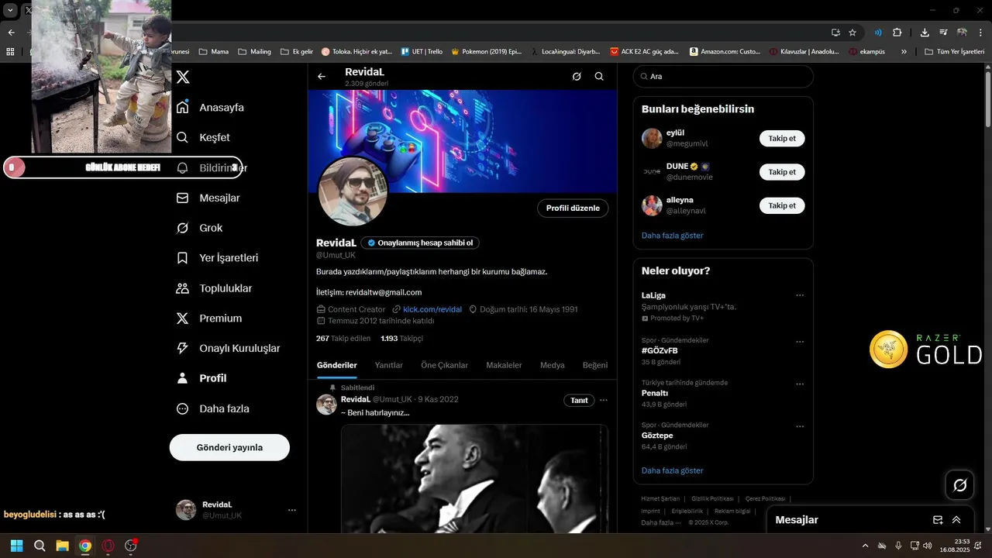Screen dimensions: 992x558
Task: Click the search icon in profile header
Action: [x=599, y=77]
